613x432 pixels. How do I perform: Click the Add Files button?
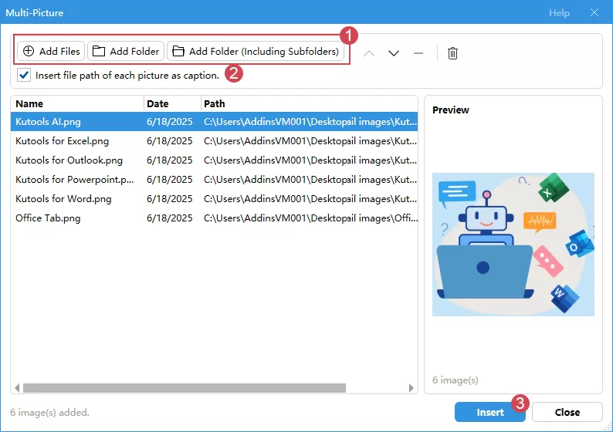[51, 51]
